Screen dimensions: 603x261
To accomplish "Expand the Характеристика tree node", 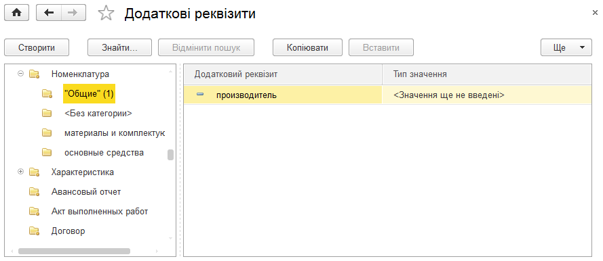I will 21,172.
